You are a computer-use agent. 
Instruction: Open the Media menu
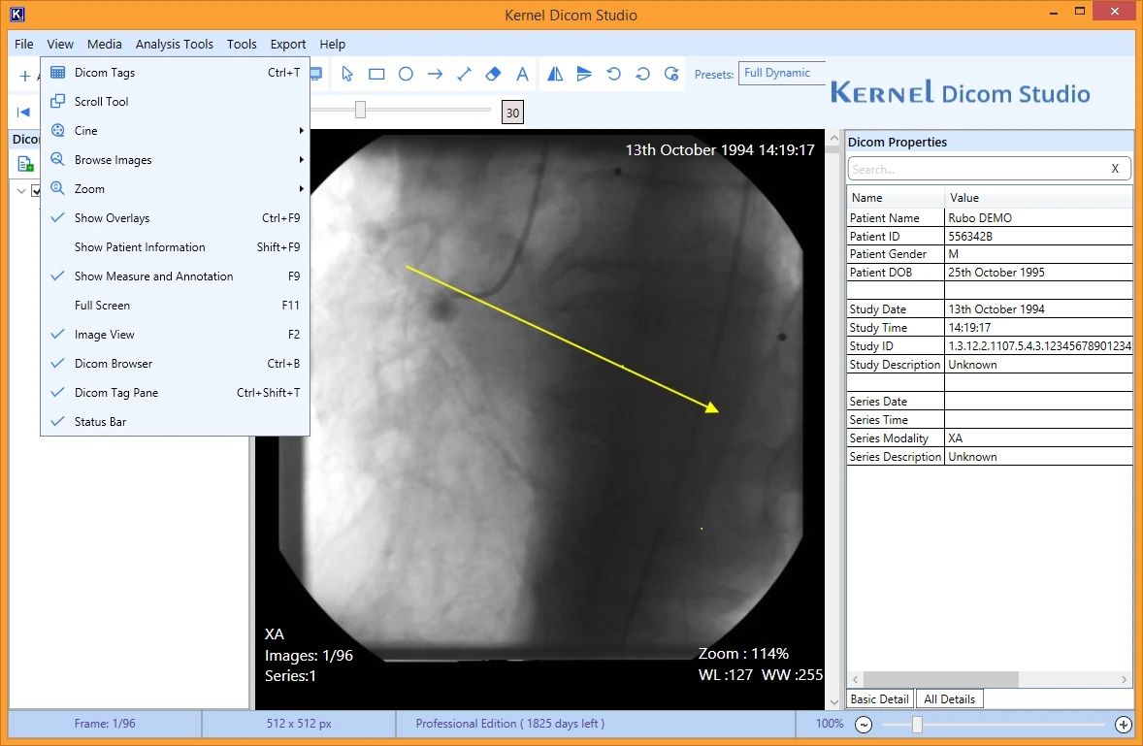pos(104,44)
